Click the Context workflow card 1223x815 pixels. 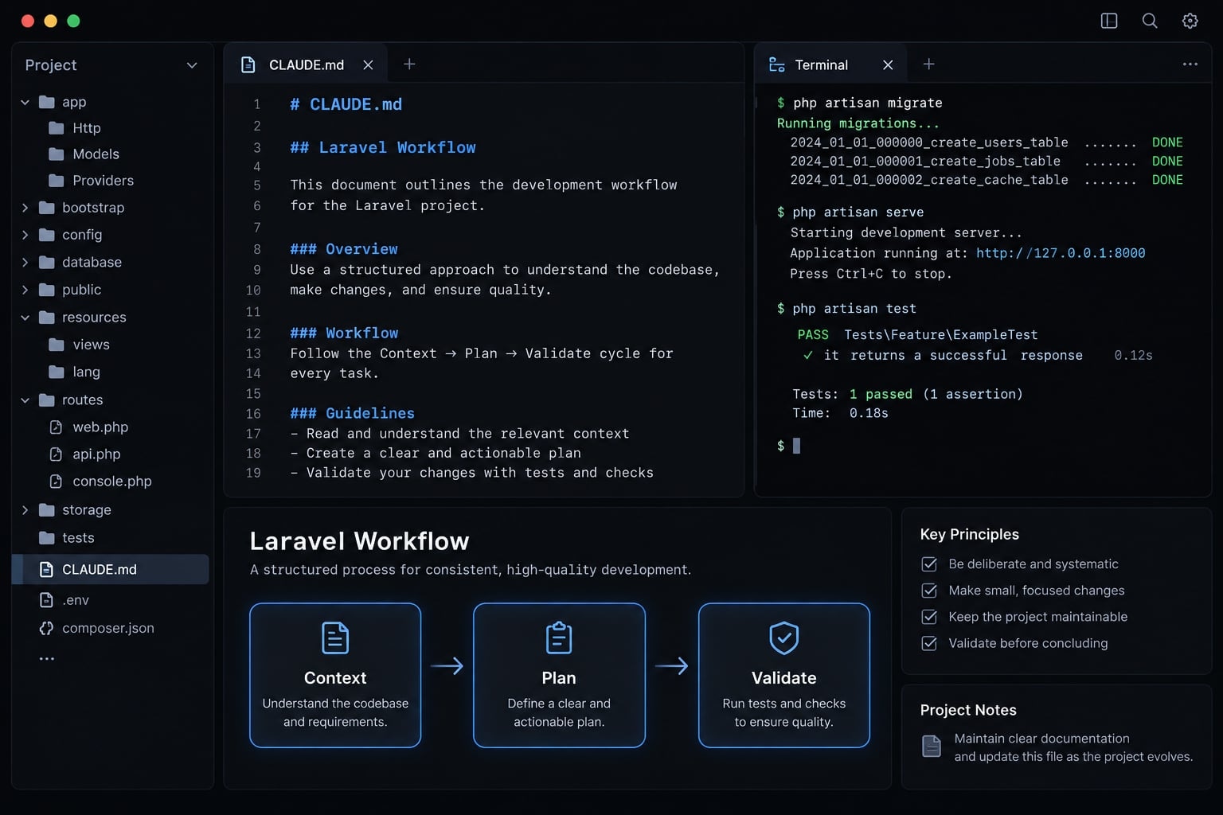[335, 676]
